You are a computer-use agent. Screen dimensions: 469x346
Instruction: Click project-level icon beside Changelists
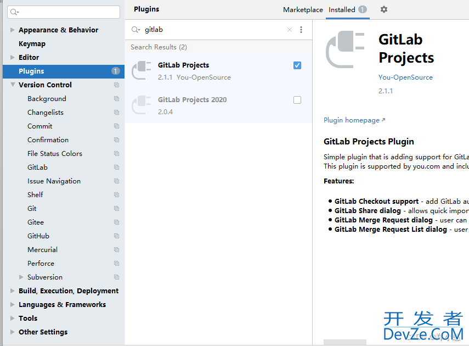coord(117,113)
